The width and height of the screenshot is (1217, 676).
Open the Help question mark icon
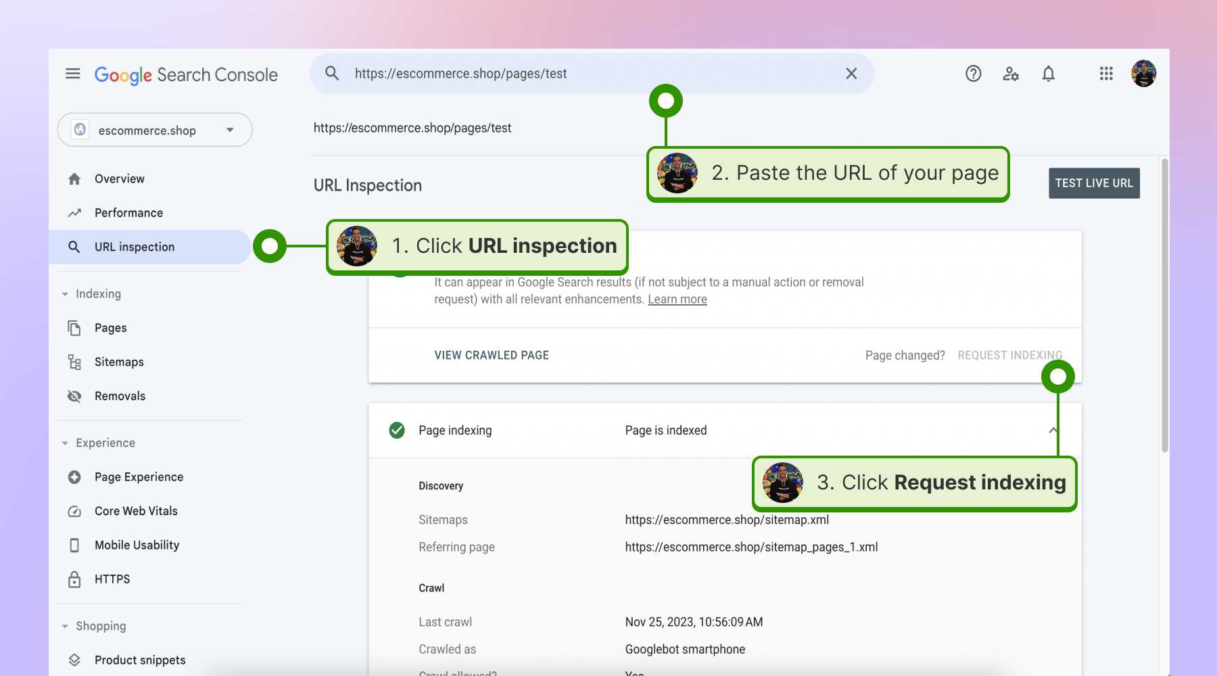[973, 74]
